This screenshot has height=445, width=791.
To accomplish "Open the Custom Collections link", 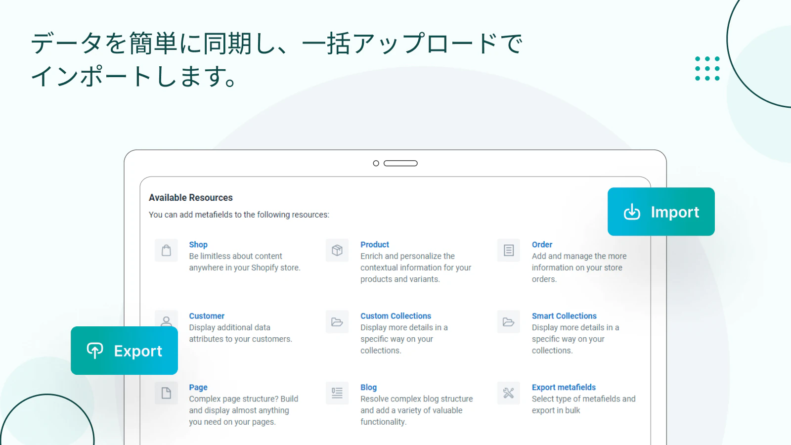I will [x=395, y=315].
